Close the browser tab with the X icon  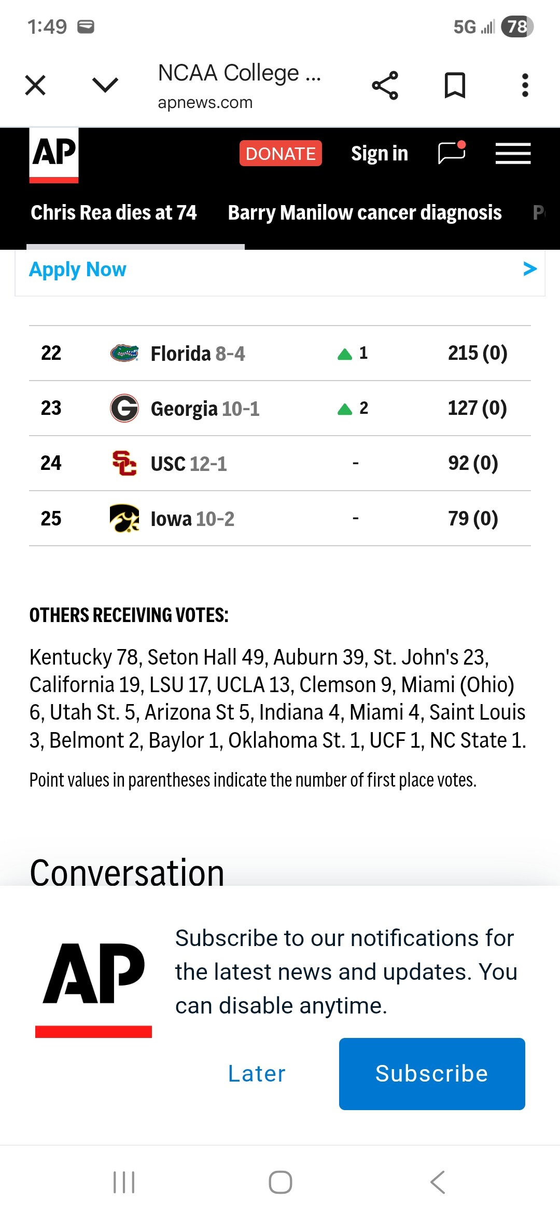click(35, 86)
